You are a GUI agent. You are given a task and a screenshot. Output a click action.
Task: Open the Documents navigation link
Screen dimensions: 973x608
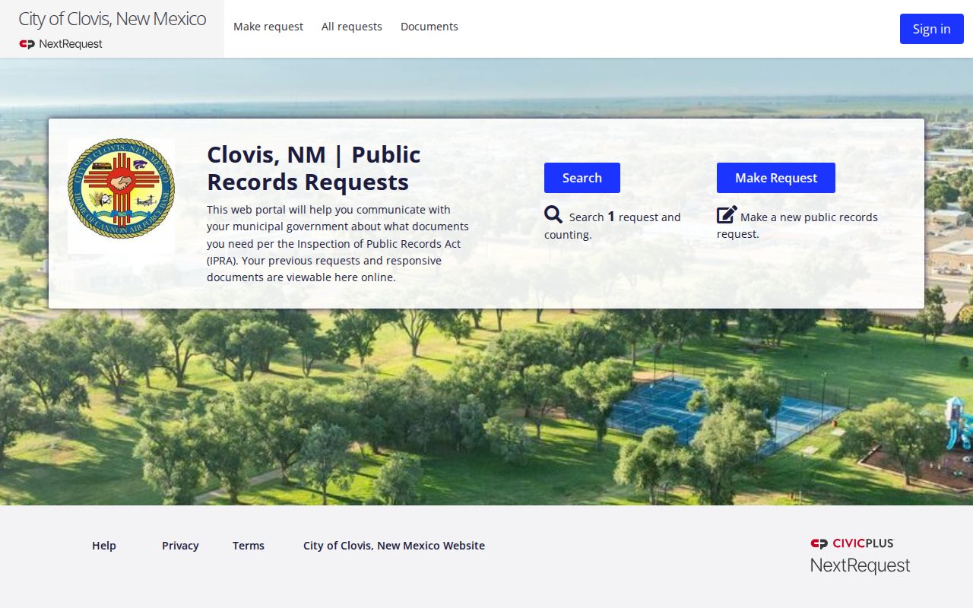[429, 27]
